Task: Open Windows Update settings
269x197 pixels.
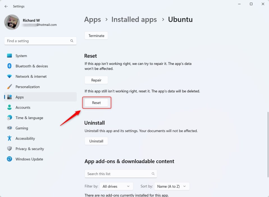Action: (29, 159)
